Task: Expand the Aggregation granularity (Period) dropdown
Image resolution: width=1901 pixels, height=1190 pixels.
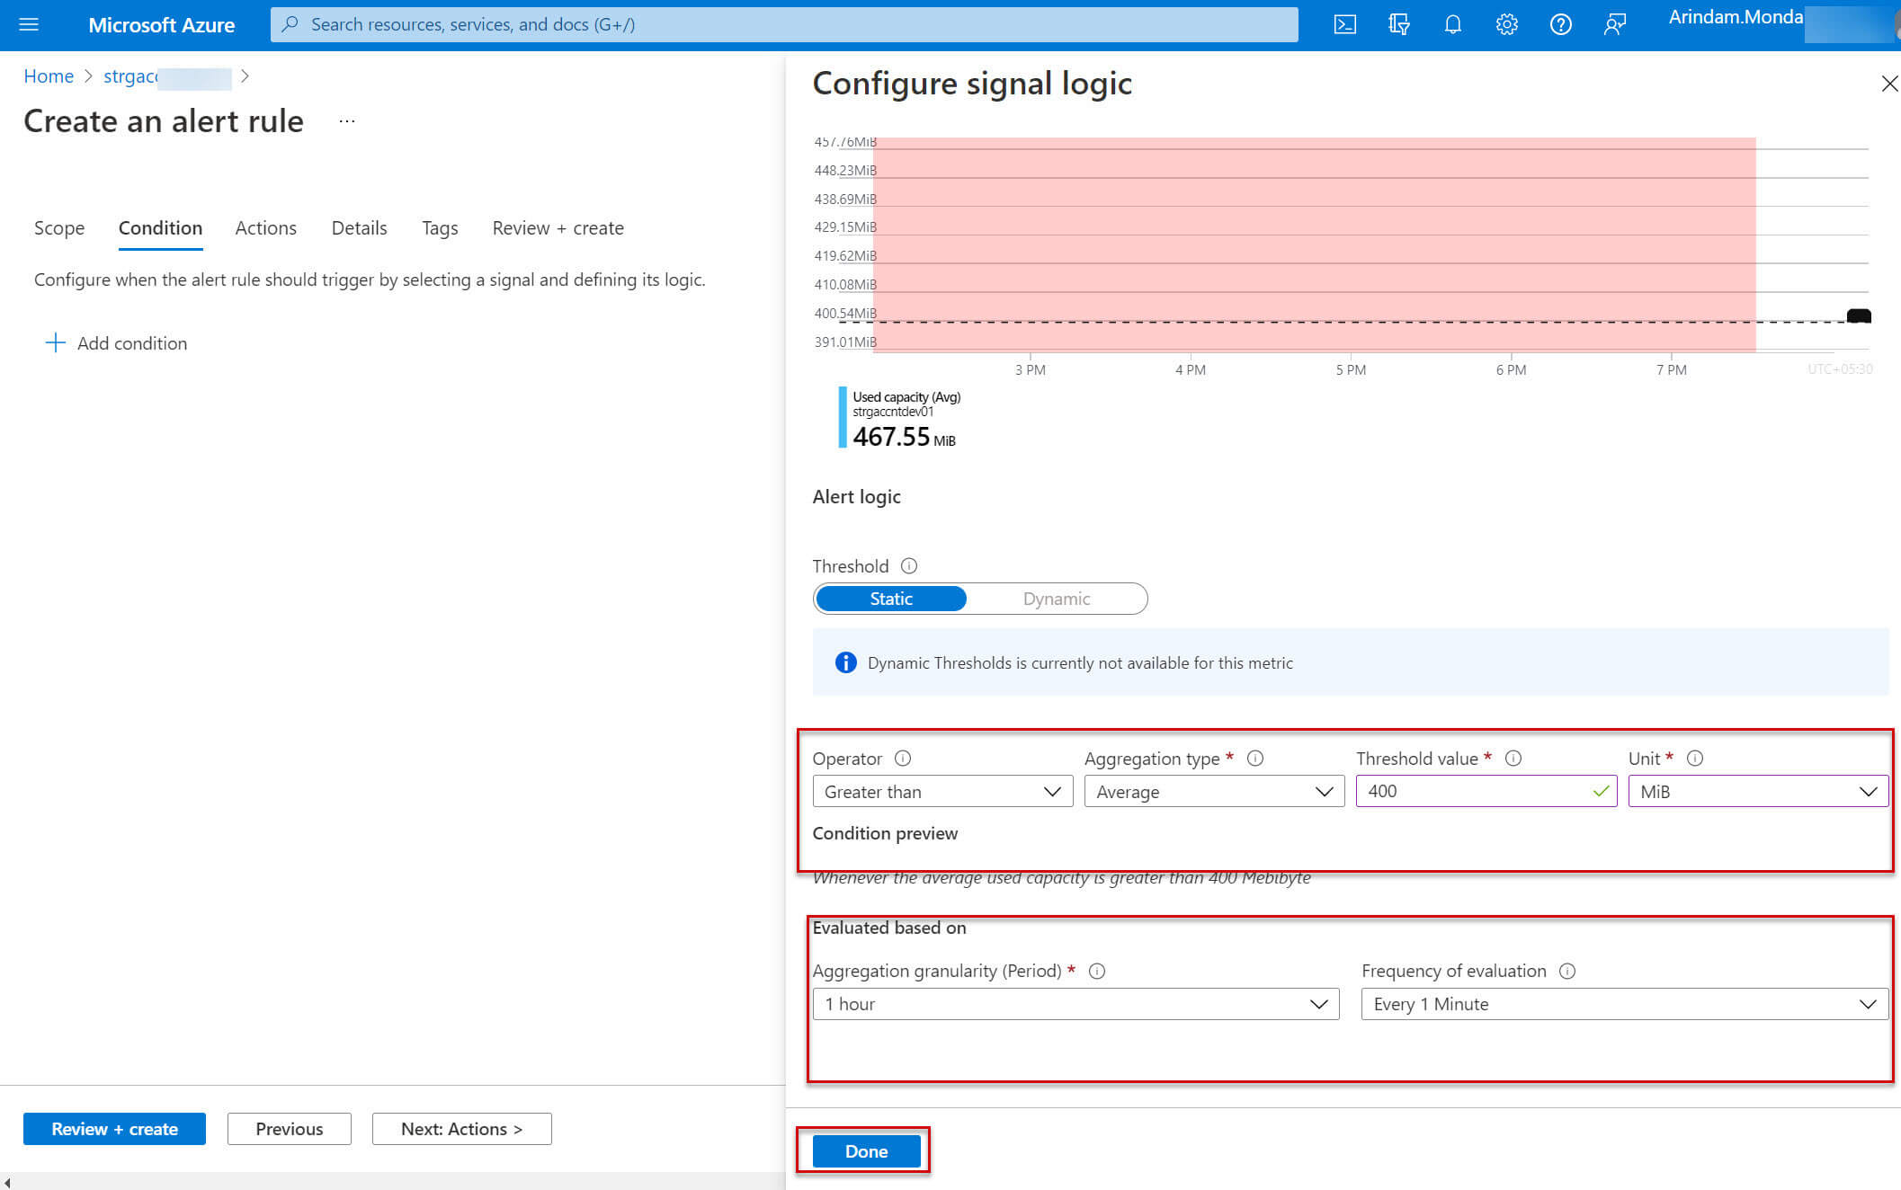Action: 1075,1004
